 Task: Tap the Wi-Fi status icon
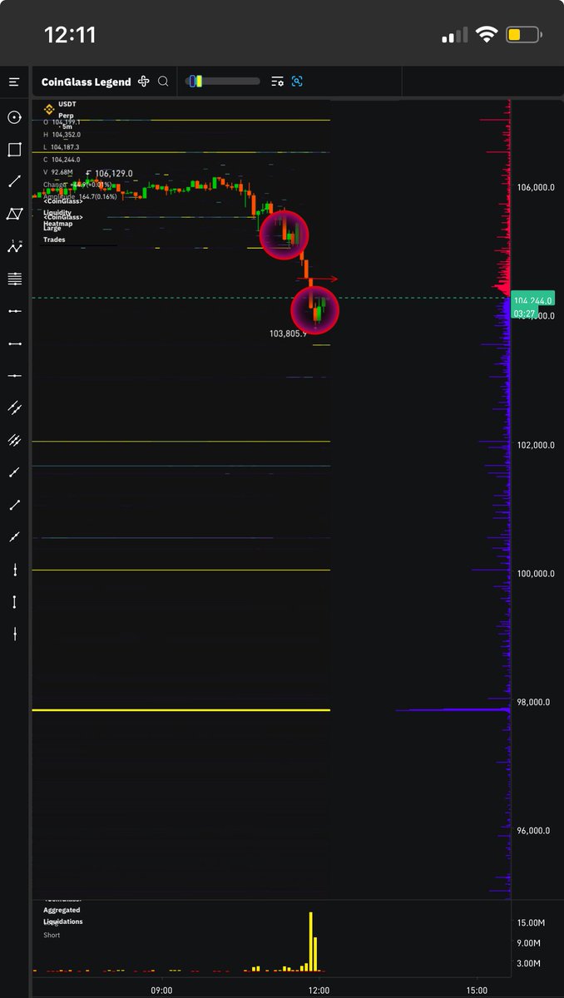pyautogui.click(x=485, y=35)
